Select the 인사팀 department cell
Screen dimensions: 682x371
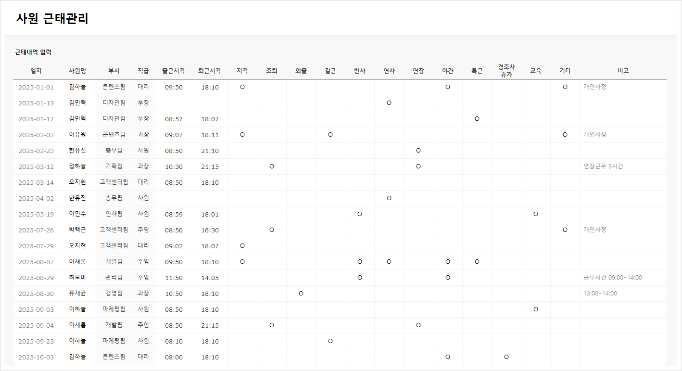tap(114, 214)
